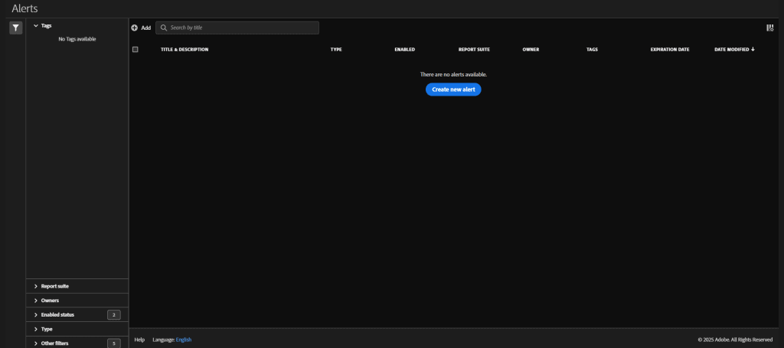This screenshot has height=348, width=784.
Task: Sort by the Date Modified column
Action: 734,50
